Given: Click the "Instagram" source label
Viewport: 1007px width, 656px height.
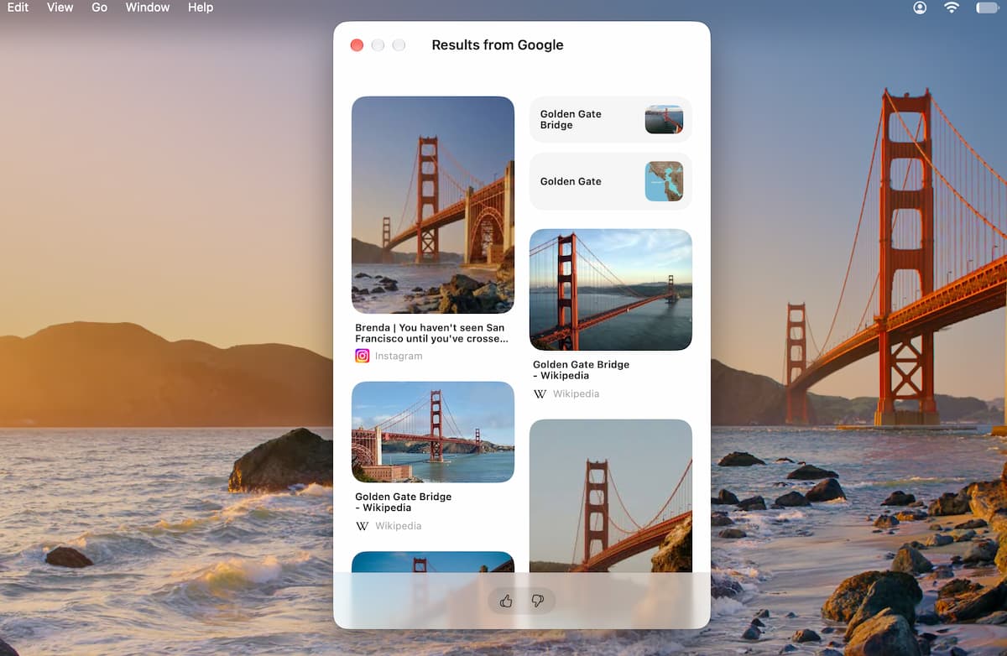Looking at the screenshot, I should click(399, 356).
